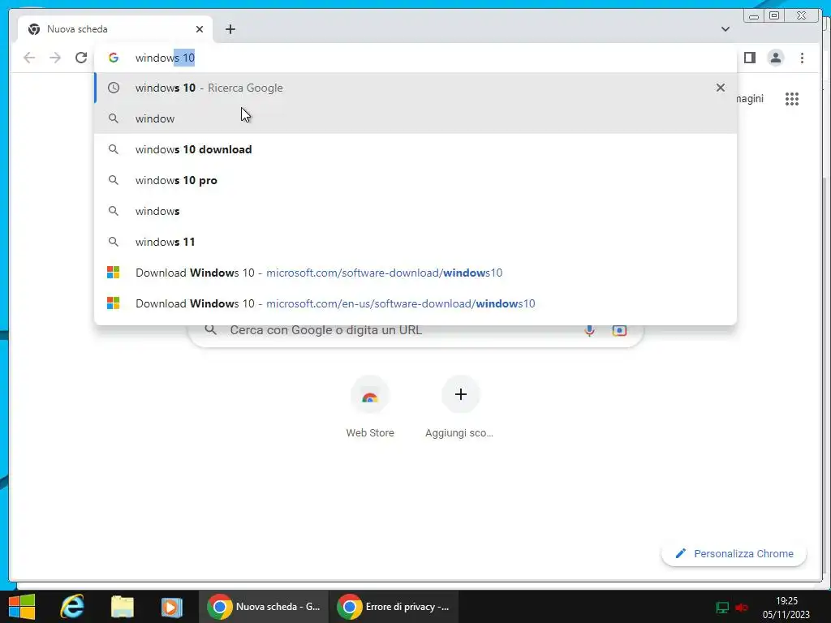831x623 pixels.
Task: Open File Explorer from taskbar
Action: pos(122,607)
